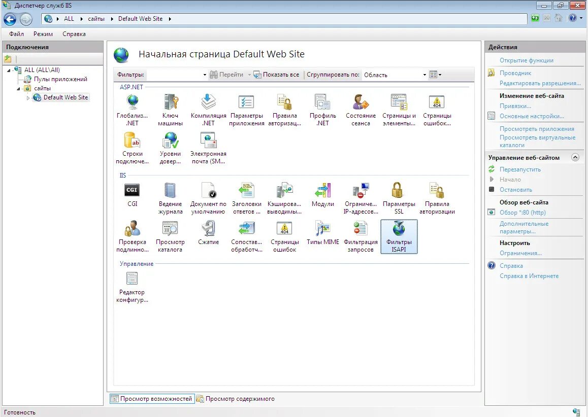Click Привязки action link

click(x=515, y=106)
